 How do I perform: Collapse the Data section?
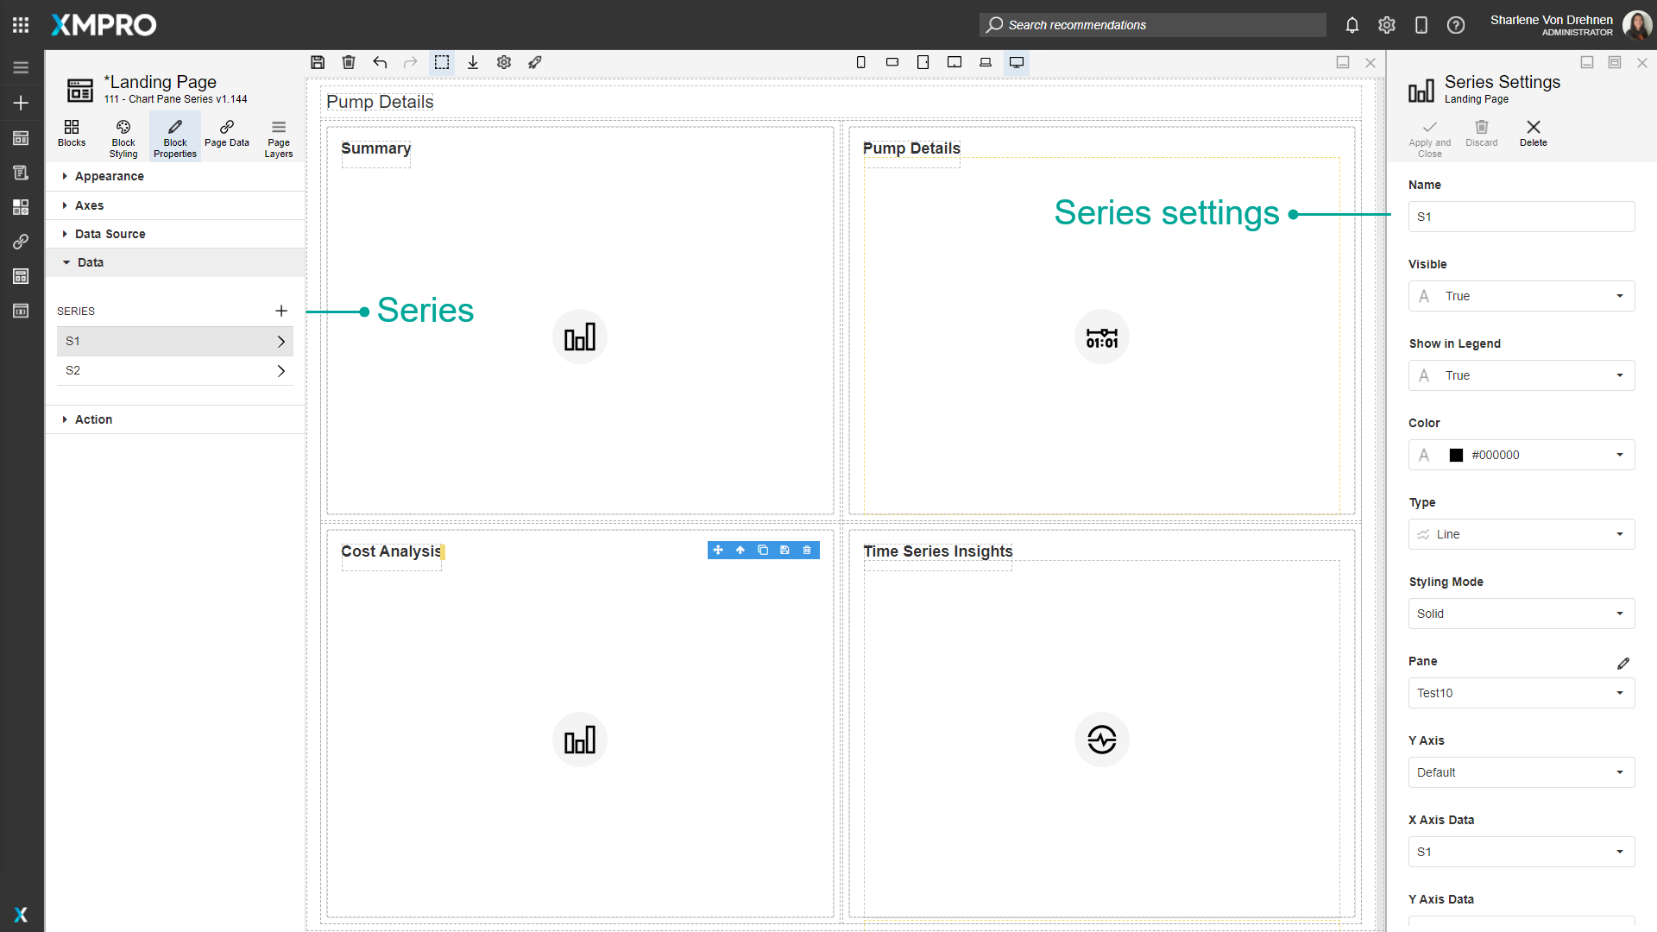pos(90,262)
